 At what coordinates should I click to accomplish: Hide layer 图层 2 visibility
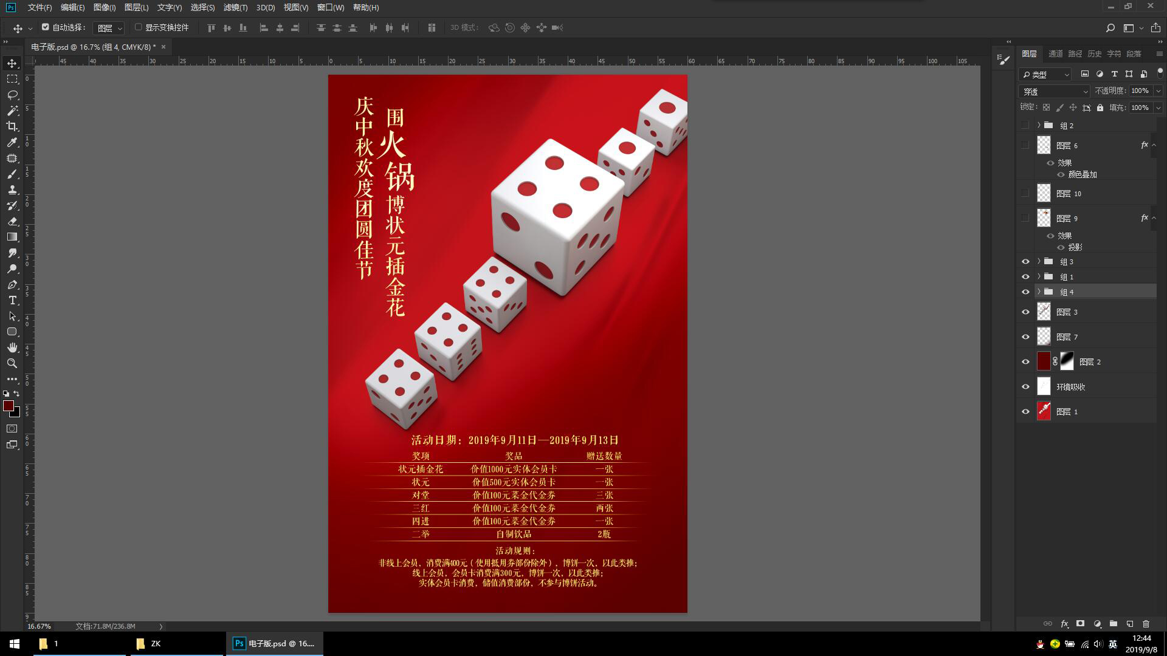[x=1025, y=362]
